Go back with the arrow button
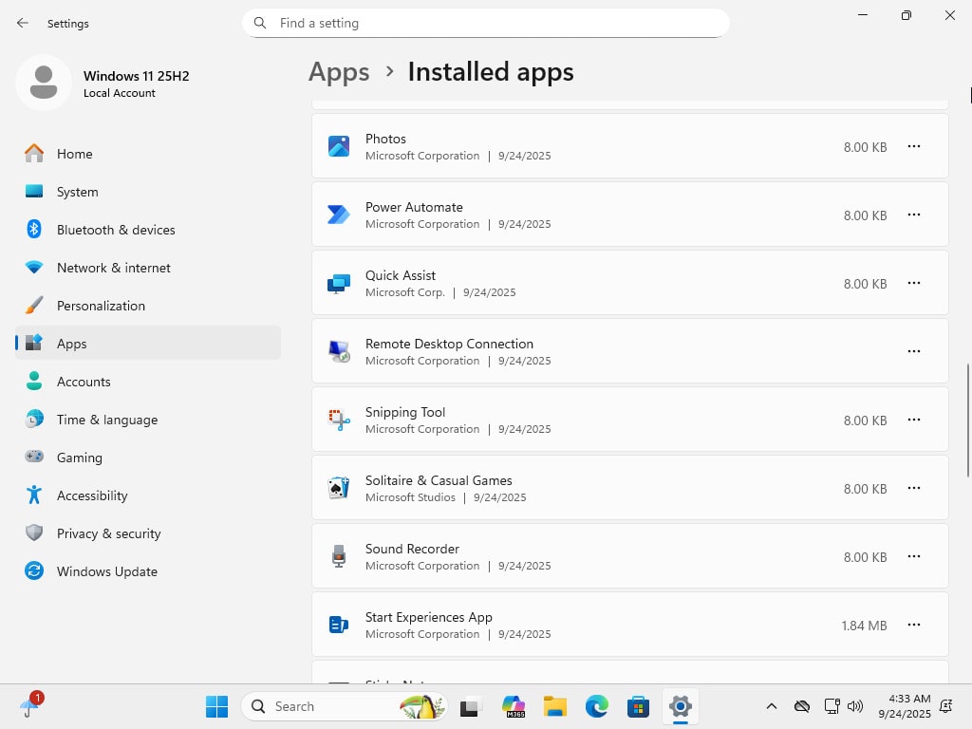The image size is (972, 729). [23, 23]
